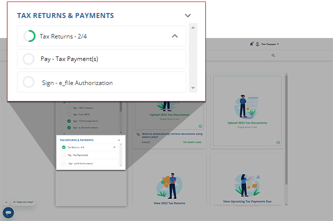Click Upload 2023 Tax Documents
The image size is (333, 221).
coord(247,123)
